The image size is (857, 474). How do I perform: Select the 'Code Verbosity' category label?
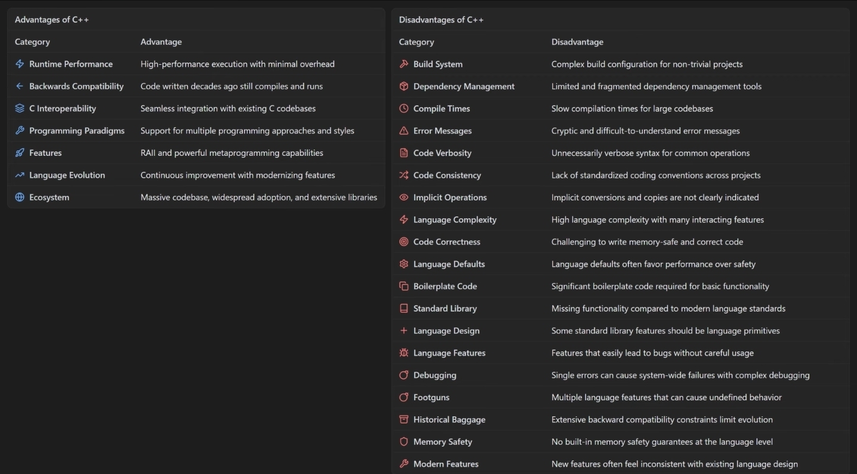coord(442,153)
